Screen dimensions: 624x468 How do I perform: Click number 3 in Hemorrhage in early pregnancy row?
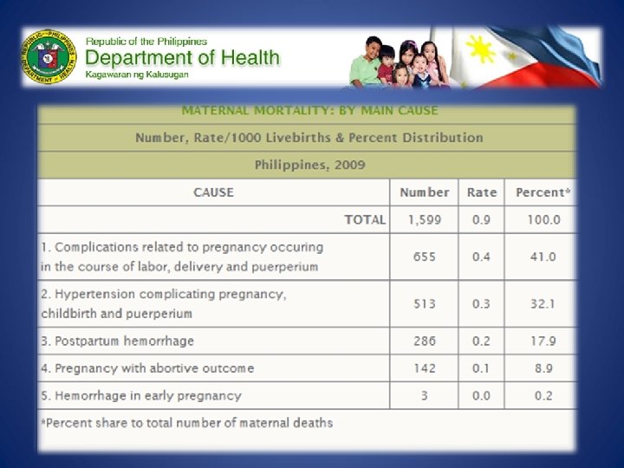(x=425, y=396)
